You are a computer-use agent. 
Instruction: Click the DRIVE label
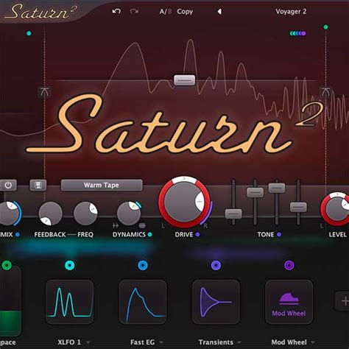(184, 235)
